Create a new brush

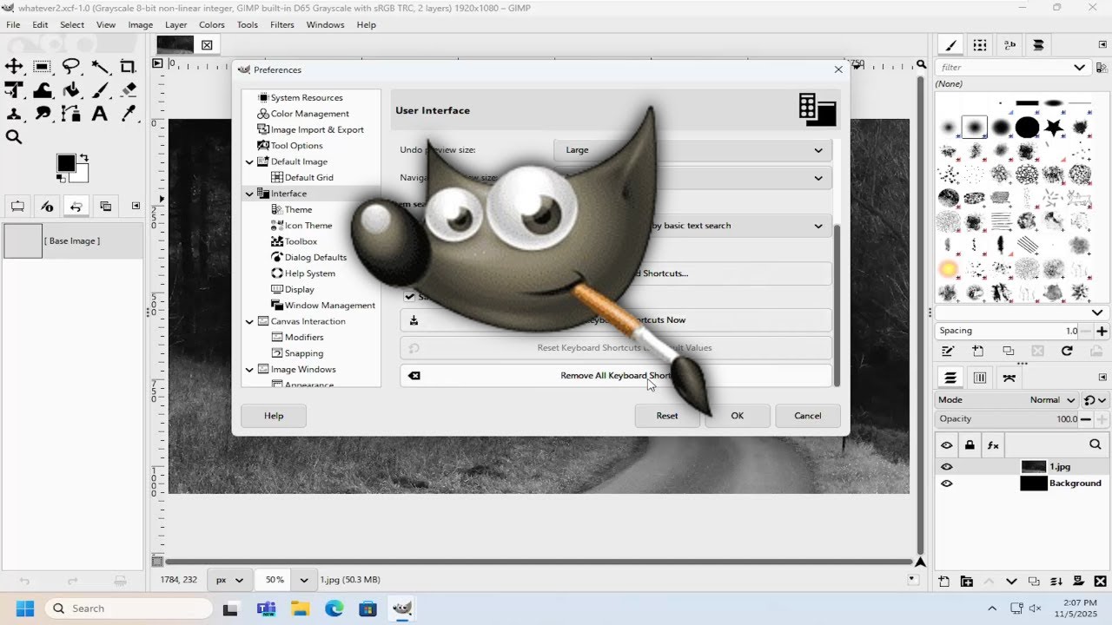coord(978,351)
